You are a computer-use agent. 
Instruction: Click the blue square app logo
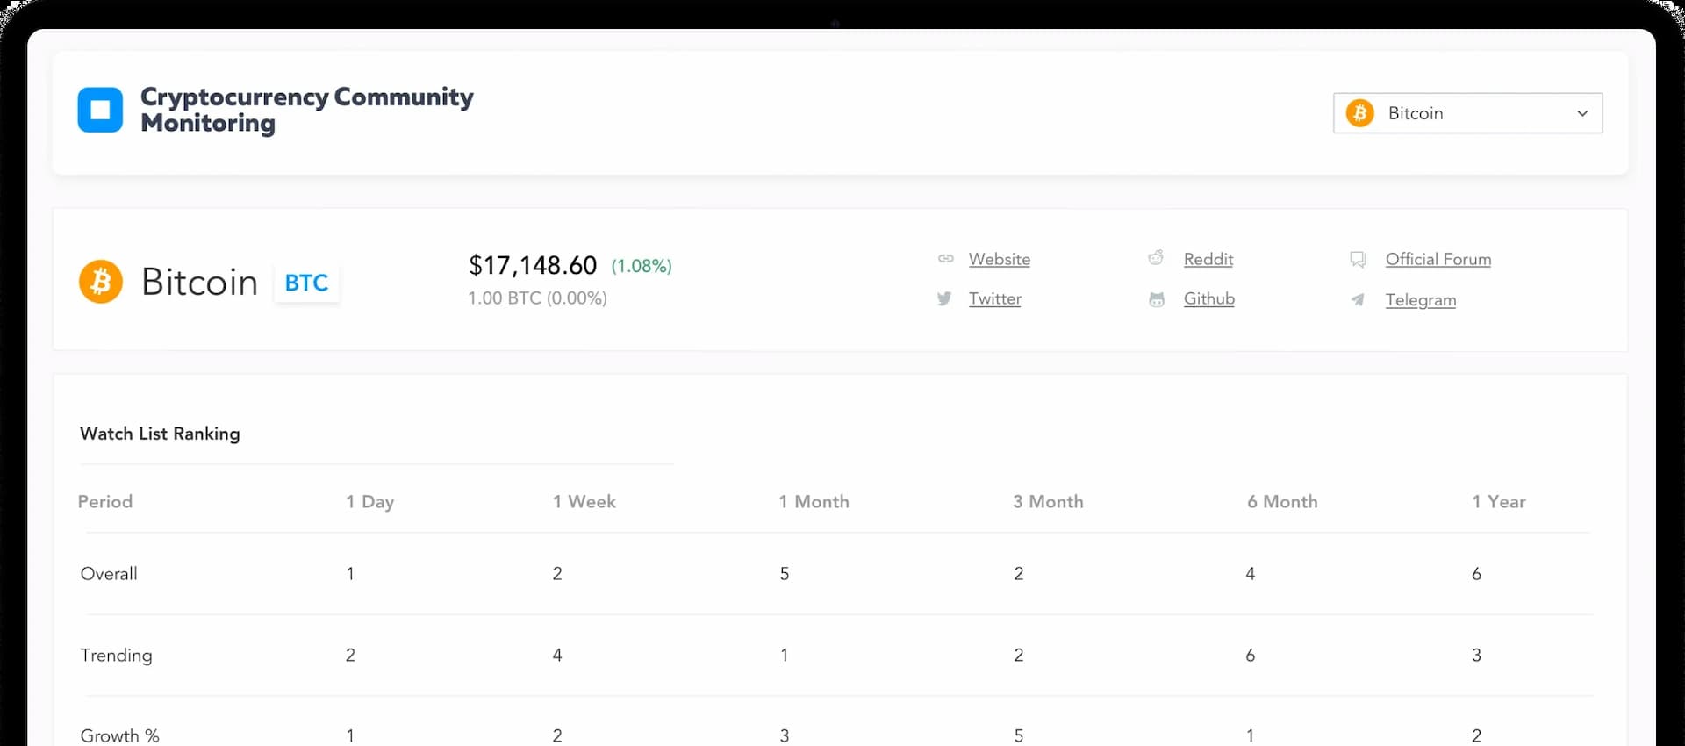(x=100, y=110)
